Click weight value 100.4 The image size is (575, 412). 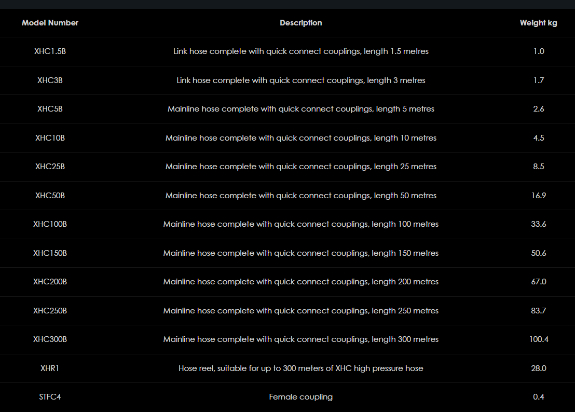click(539, 339)
